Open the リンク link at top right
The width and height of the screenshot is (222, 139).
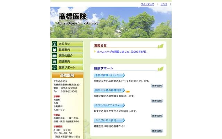164,4
